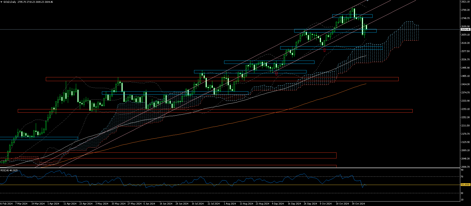The width and height of the screenshot is (471, 206).
Task: Click the 16 Sep 2024 date label
Action: [294, 204]
